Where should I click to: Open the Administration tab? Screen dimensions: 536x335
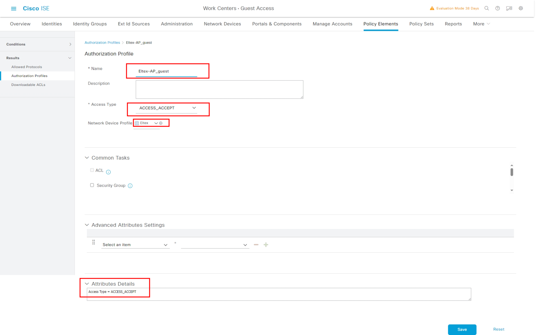point(177,24)
